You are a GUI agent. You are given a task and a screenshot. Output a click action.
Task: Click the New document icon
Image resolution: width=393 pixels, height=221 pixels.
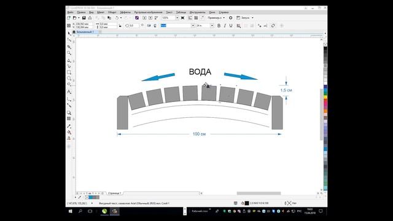(69, 18)
